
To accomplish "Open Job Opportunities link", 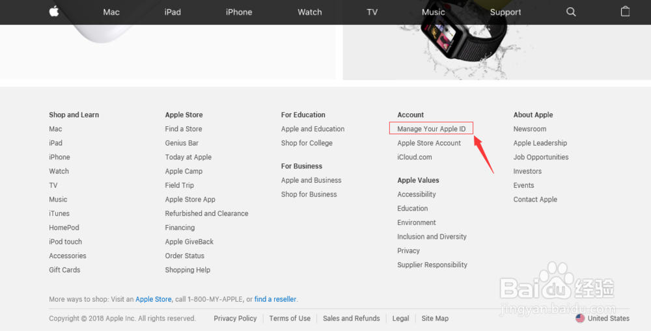I will pyautogui.click(x=541, y=157).
